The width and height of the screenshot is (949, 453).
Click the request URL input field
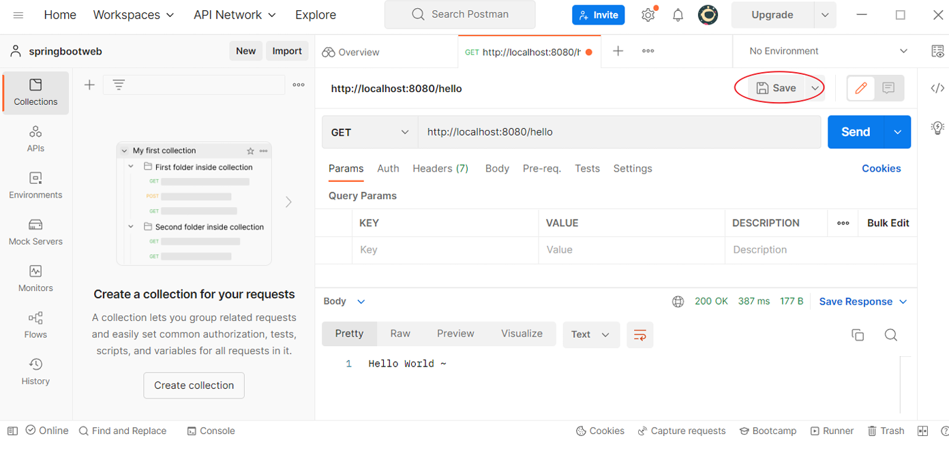(x=620, y=132)
